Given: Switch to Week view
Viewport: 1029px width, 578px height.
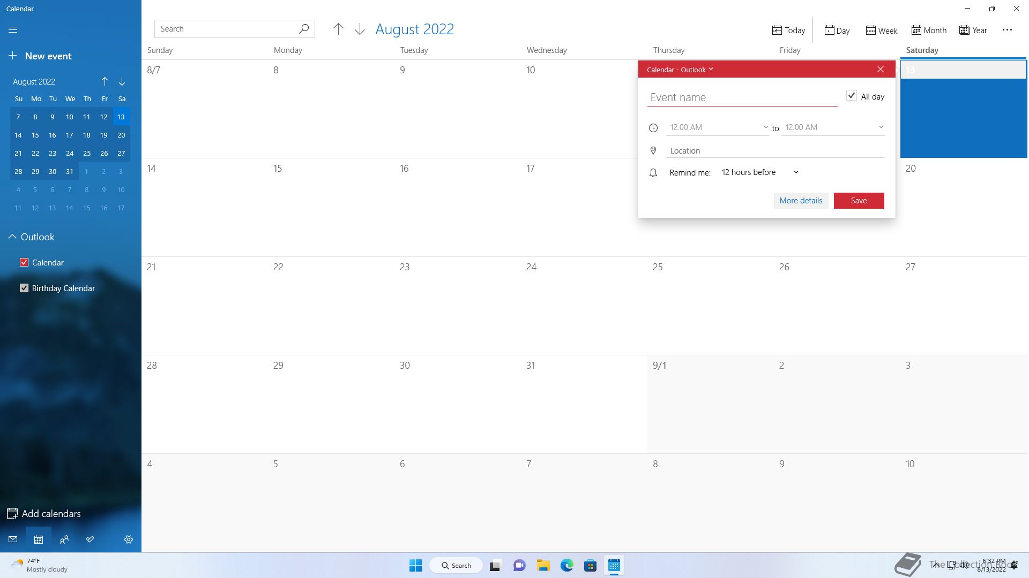Looking at the screenshot, I should (x=882, y=31).
